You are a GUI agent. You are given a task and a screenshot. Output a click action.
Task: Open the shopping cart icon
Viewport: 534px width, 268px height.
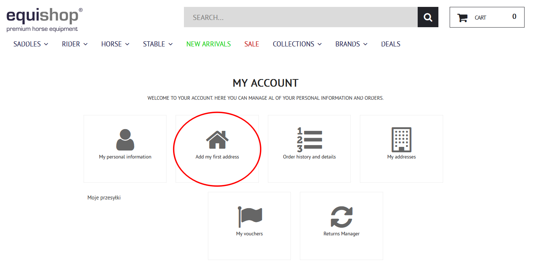point(462,18)
